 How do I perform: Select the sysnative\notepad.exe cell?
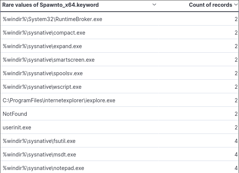pos(43,168)
